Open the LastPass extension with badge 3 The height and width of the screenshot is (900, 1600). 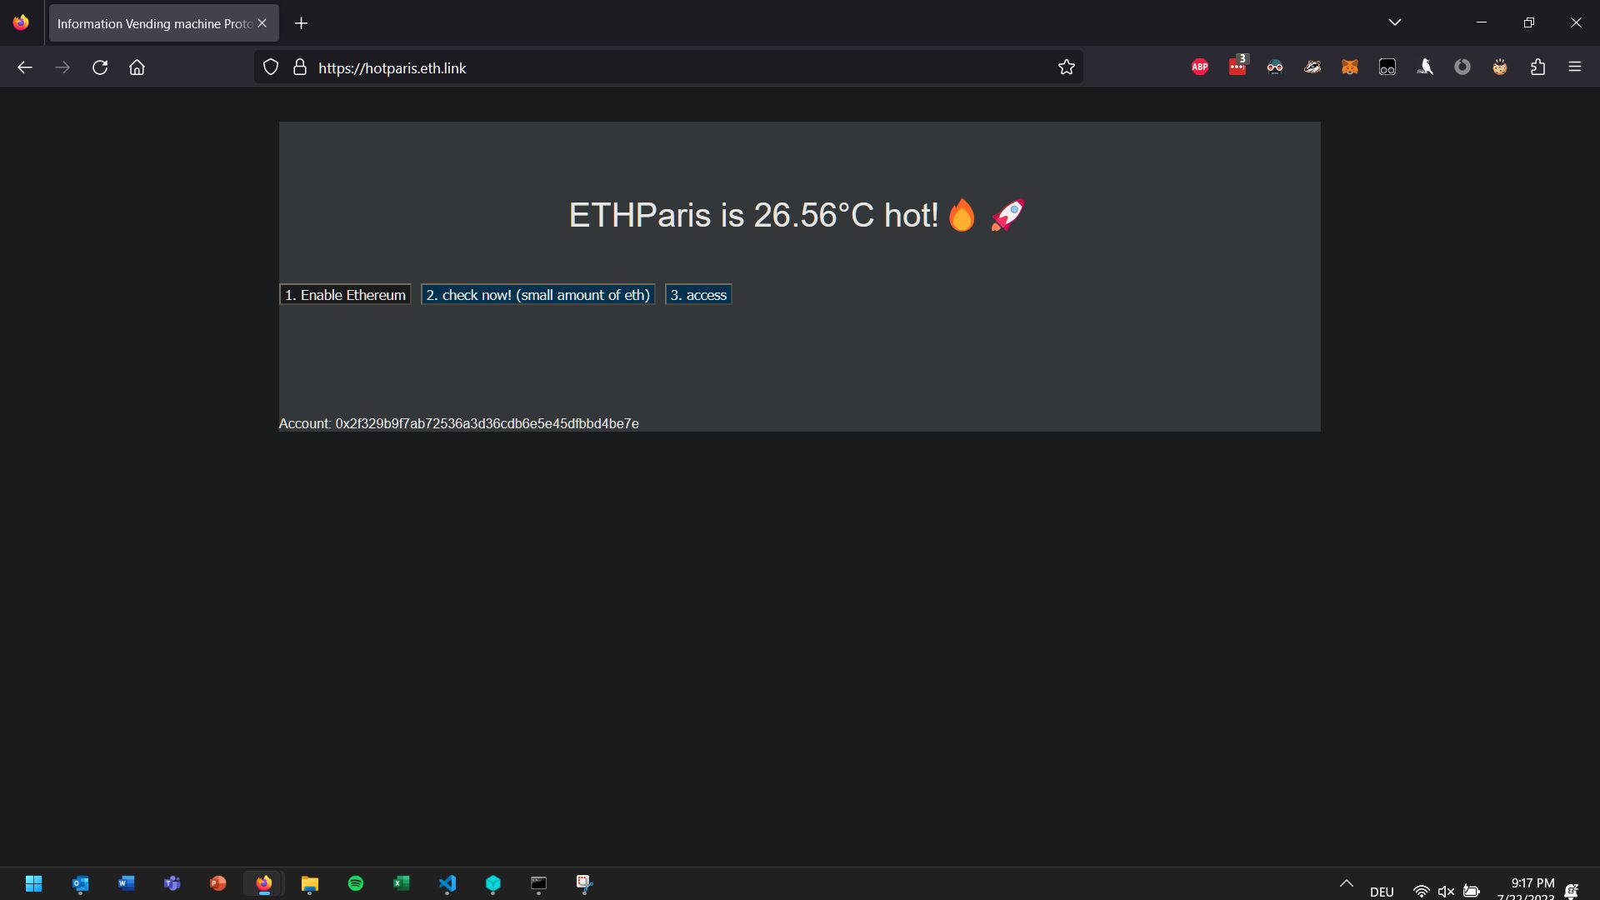tap(1237, 67)
